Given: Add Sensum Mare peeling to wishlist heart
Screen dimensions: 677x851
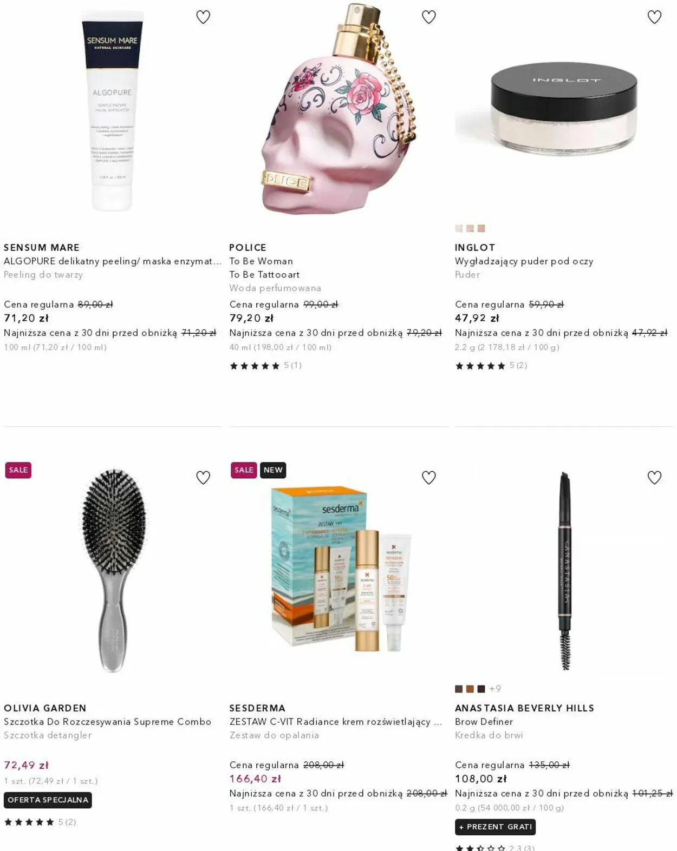Looking at the screenshot, I should pos(203,17).
